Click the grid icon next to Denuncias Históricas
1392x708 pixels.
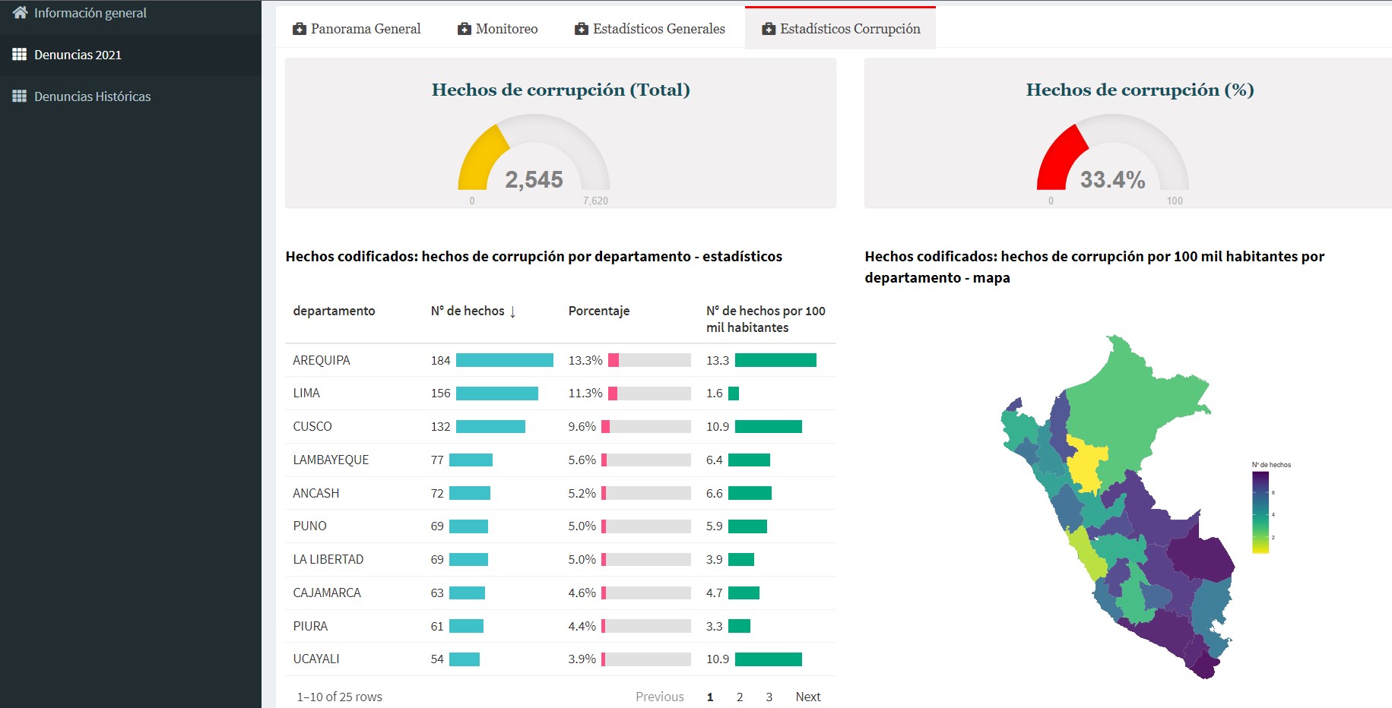click(x=19, y=96)
